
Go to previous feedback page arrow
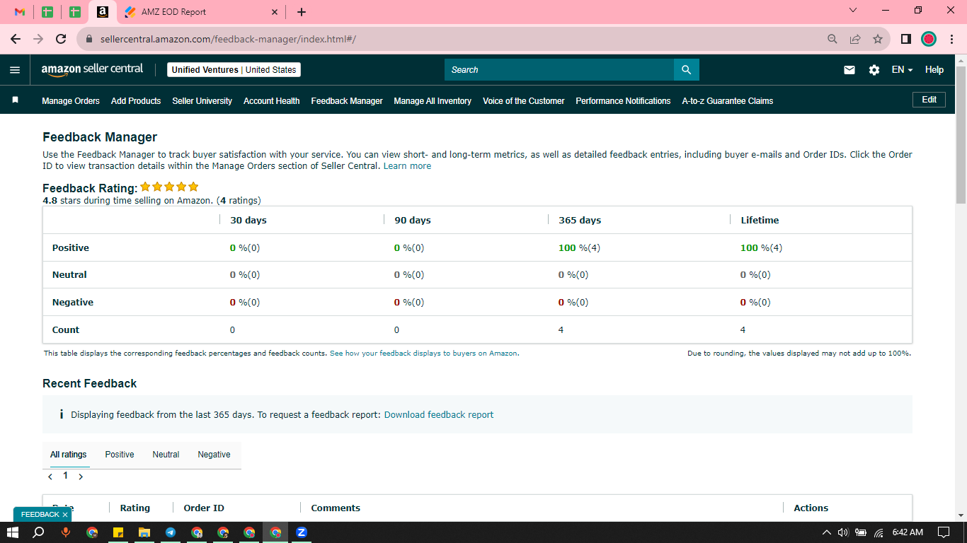coord(50,477)
